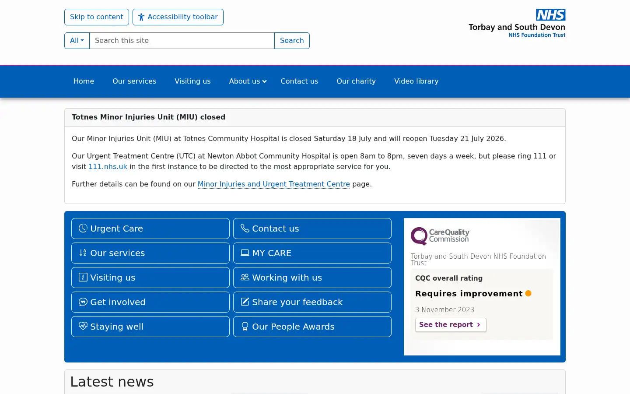The height and width of the screenshot is (394, 630).
Task: Click the speech bubble icon beside Get involved
Action: pos(83,302)
